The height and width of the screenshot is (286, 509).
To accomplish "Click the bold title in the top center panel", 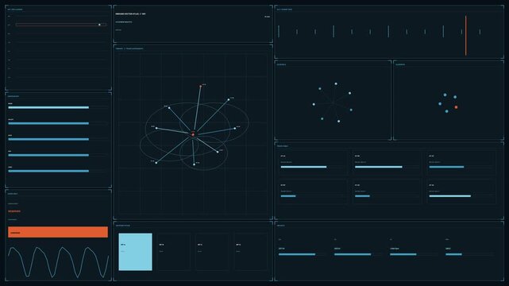I will pyautogui.click(x=130, y=14).
